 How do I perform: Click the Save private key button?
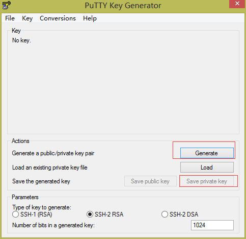coord(207,181)
